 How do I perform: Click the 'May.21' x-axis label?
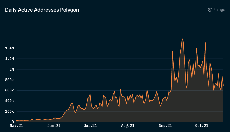click(x=16, y=126)
